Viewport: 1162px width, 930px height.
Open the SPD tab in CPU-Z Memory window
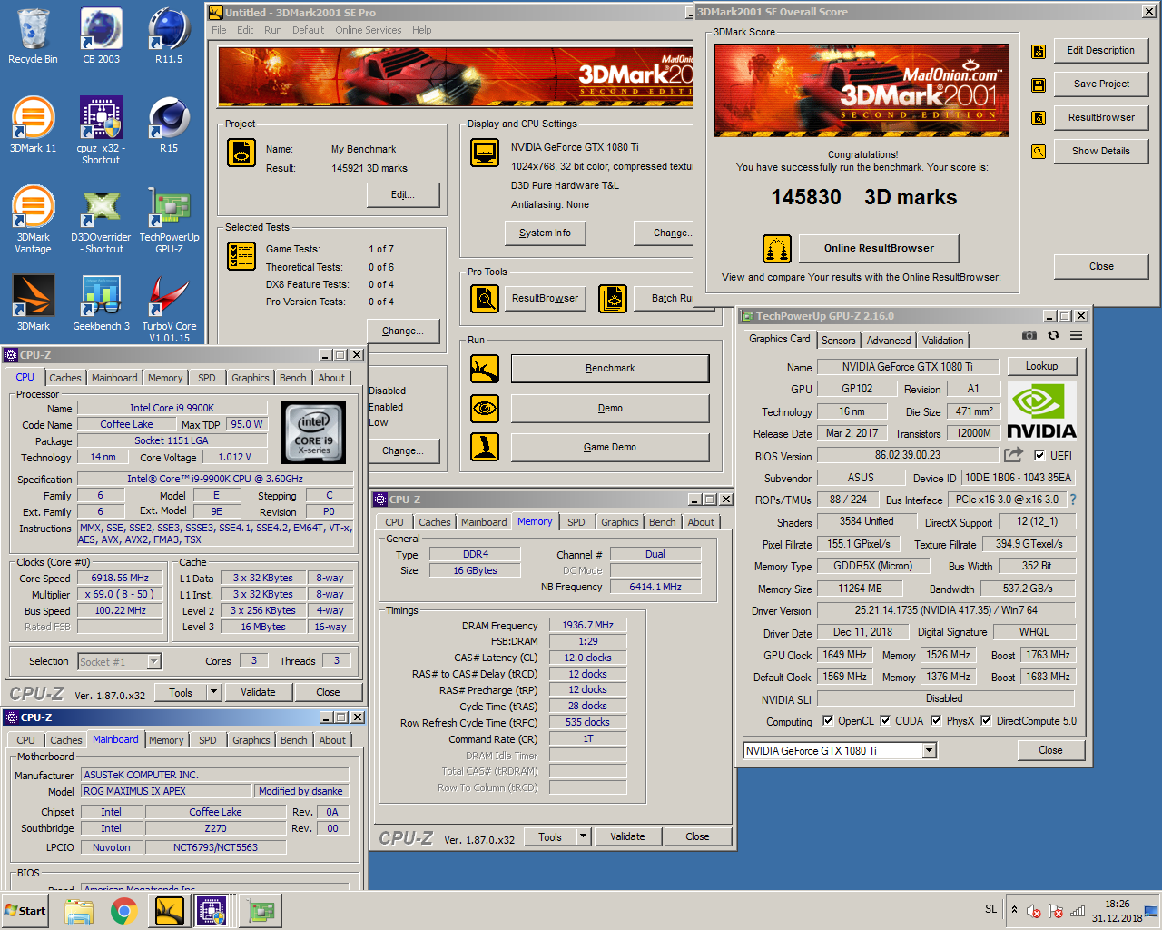point(576,522)
